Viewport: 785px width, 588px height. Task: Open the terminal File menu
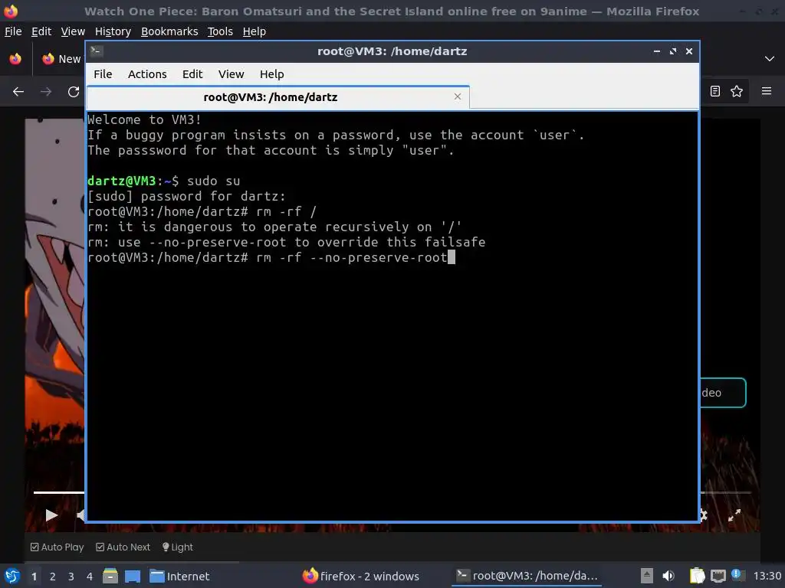[x=103, y=74]
